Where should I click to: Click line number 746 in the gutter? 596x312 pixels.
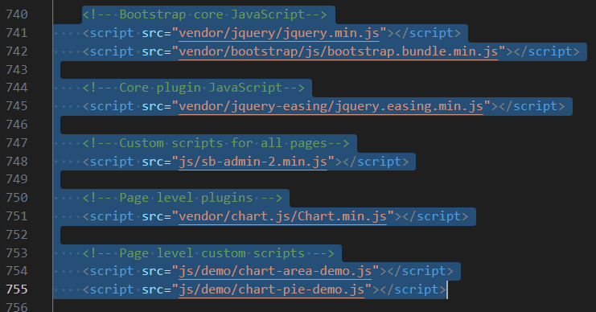pos(17,125)
